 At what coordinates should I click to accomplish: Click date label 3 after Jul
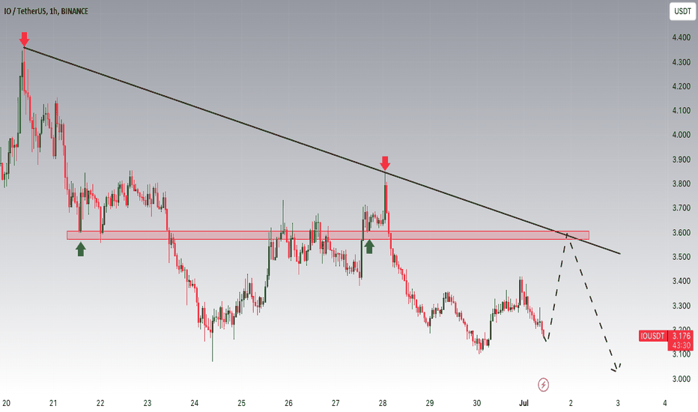(618, 403)
